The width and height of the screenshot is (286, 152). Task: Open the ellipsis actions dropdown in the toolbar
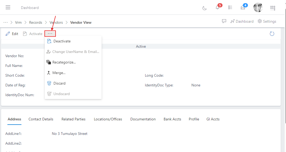[50, 33]
